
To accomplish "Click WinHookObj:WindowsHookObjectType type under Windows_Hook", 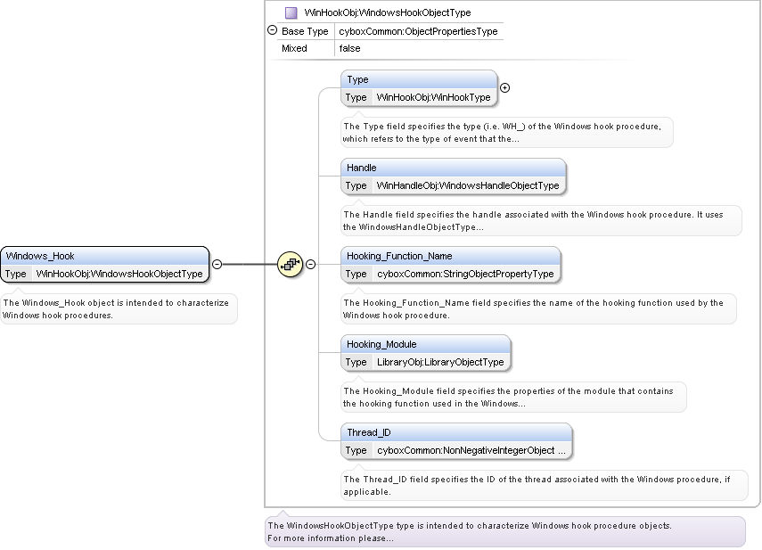I will [119, 274].
